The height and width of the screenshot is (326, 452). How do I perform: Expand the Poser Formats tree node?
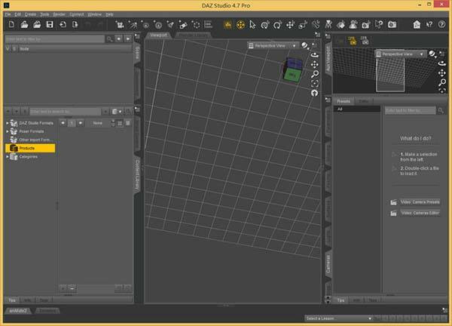pyautogui.click(x=8, y=131)
